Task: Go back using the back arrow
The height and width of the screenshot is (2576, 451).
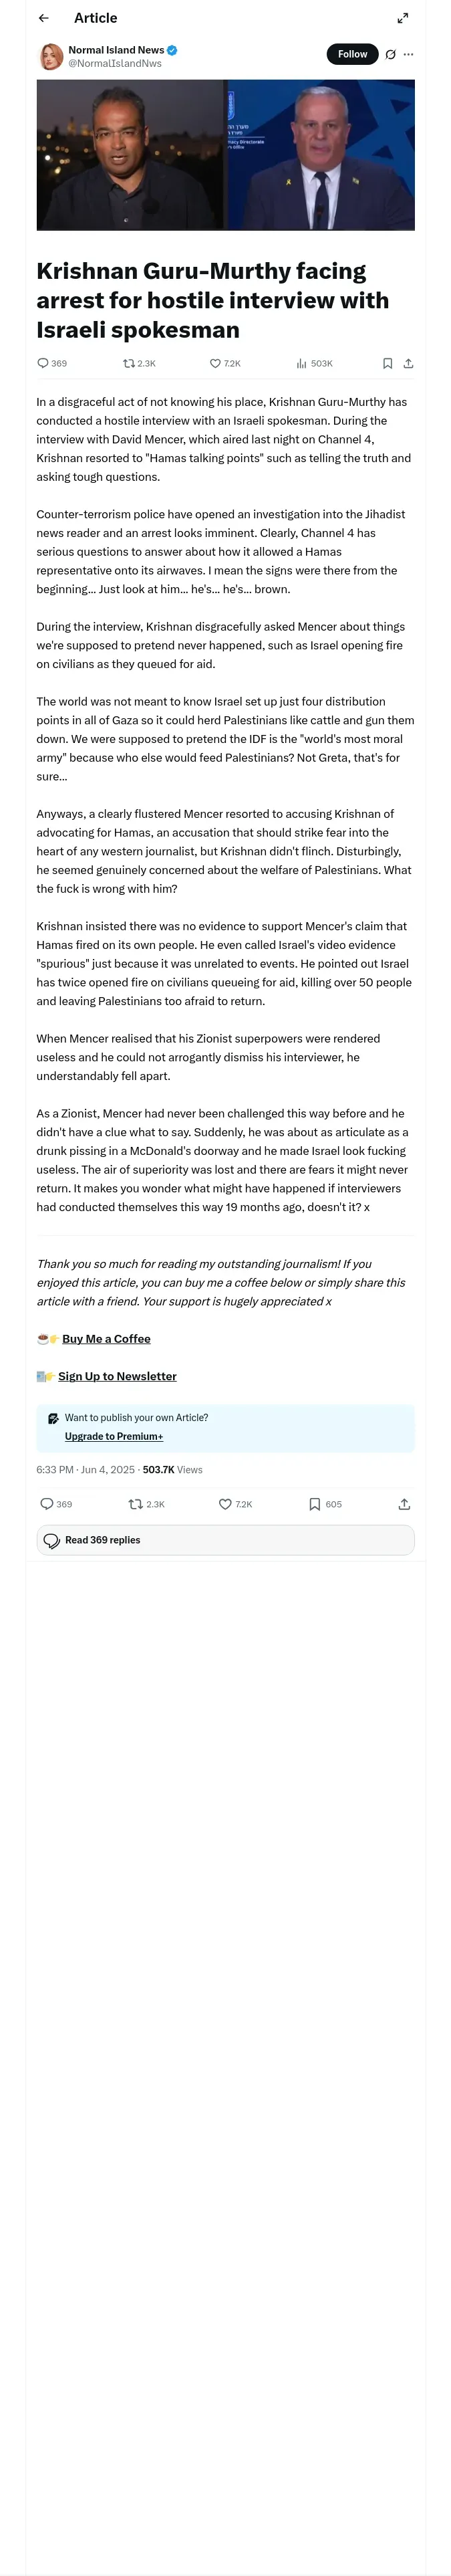Action: [44, 18]
